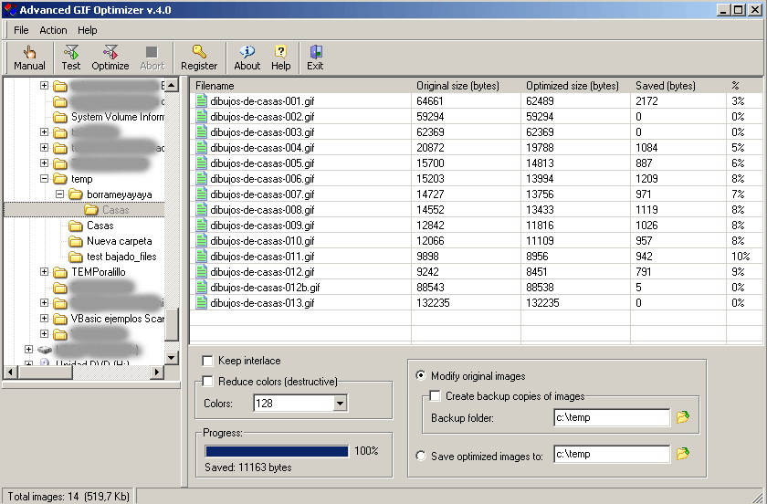The width and height of the screenshot is (767, 504).
Task: Select dibujos-de-casas-002.gif filename
Action: point(262,117)
